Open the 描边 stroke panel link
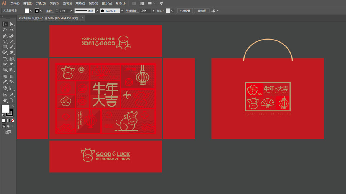This screenshot has width=346, height=194. coord(50,11)
